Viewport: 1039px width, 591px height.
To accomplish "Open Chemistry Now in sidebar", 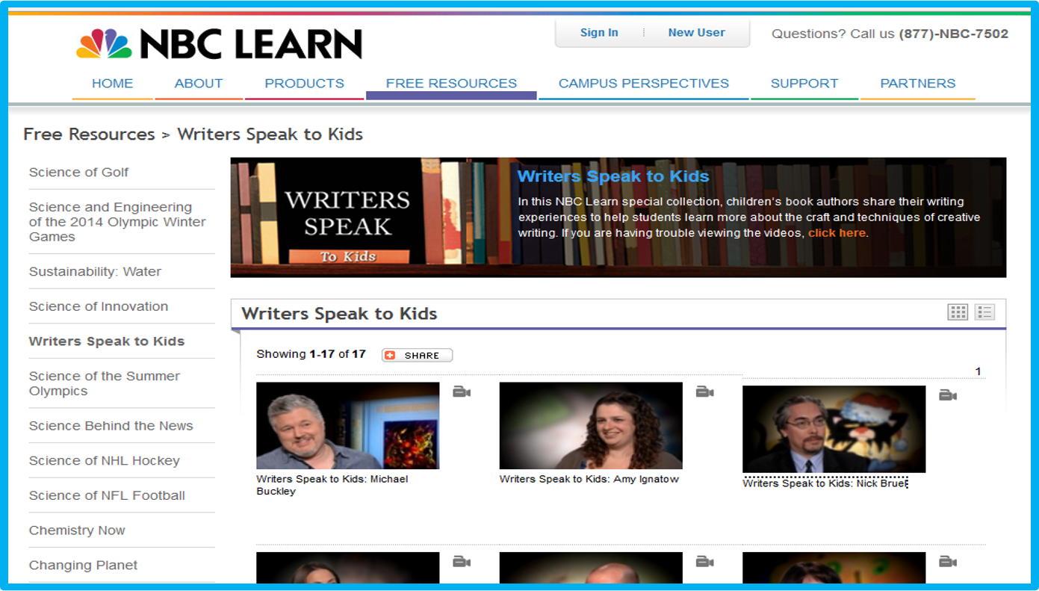I will [77, 530].
